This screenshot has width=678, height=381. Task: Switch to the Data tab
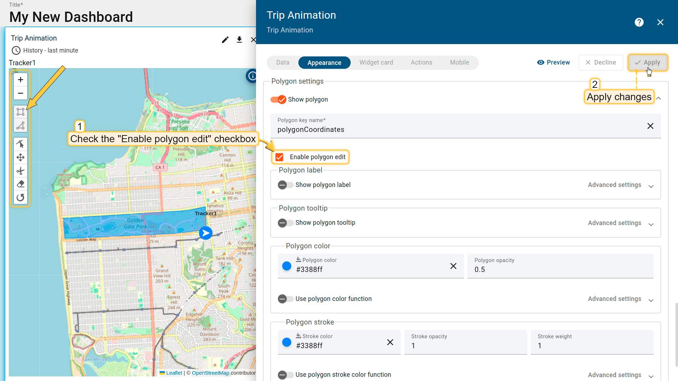(x=282, y=62)
